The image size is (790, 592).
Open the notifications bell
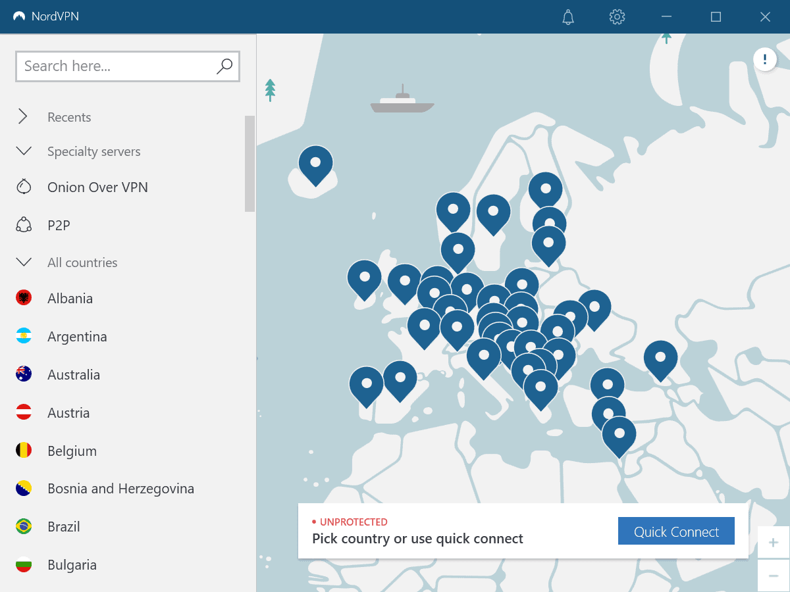567,17
